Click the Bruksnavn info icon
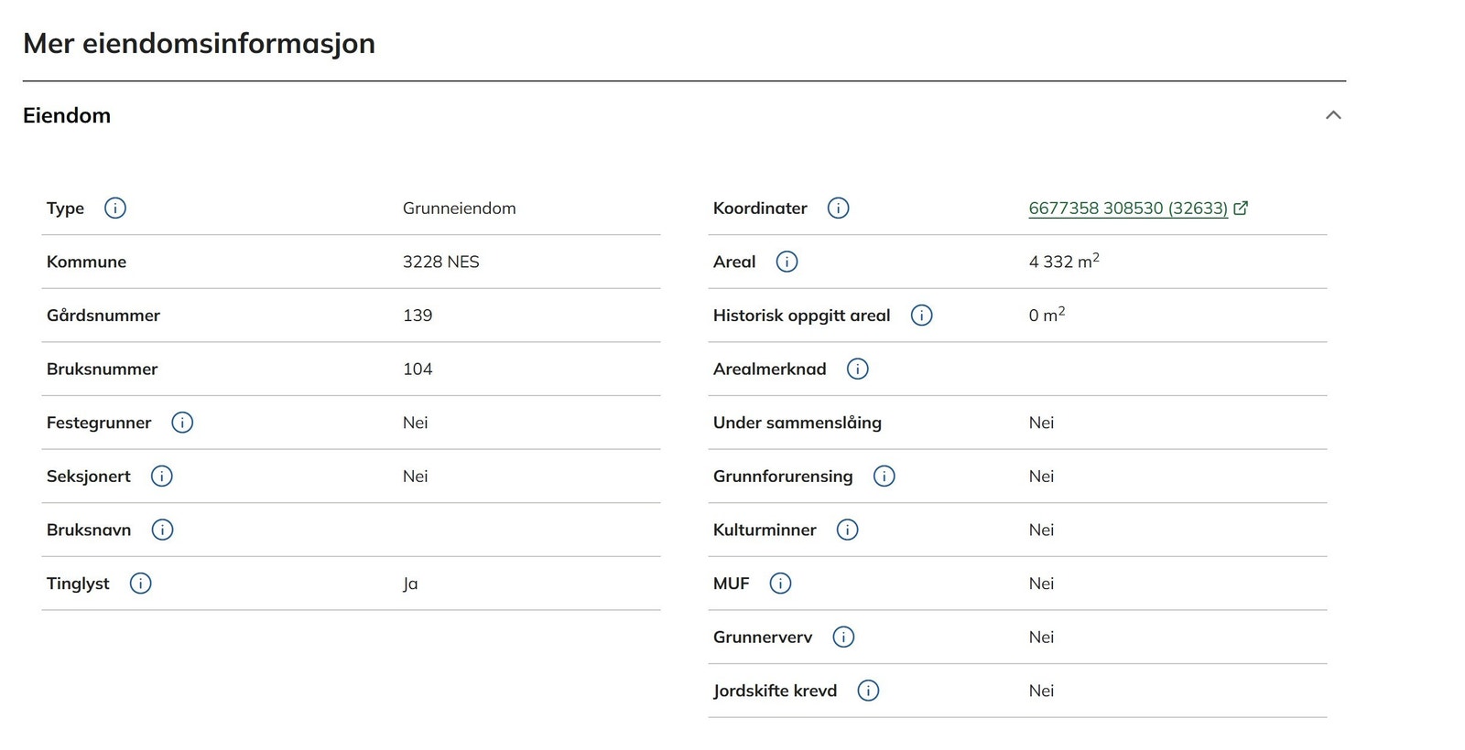The image size is (1465, 750). click(x=162, y=530)
